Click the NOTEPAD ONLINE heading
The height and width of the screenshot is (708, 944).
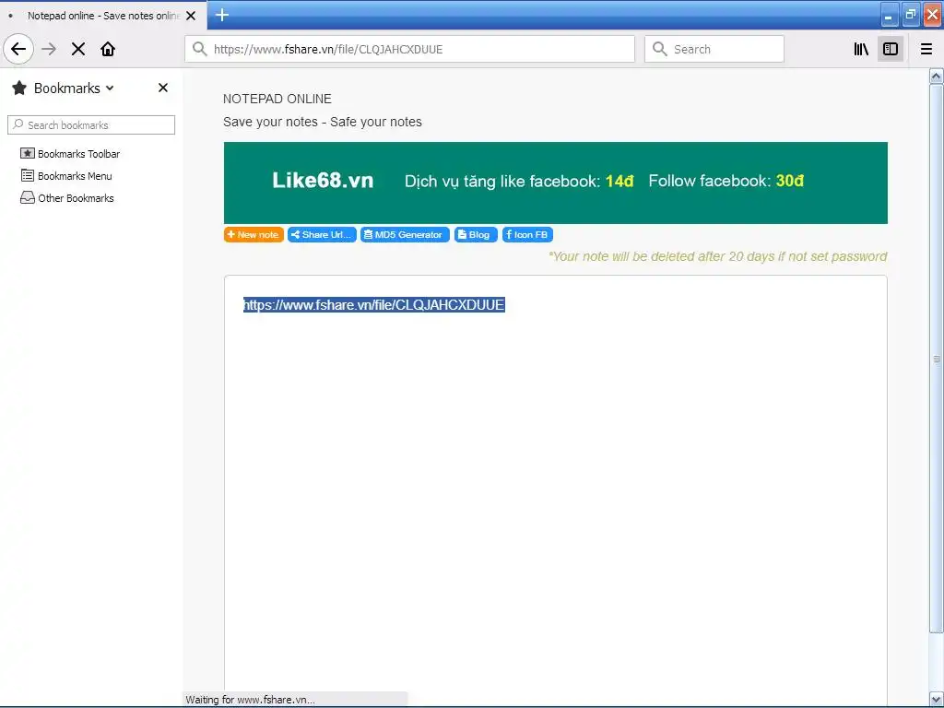coord(277,99)
